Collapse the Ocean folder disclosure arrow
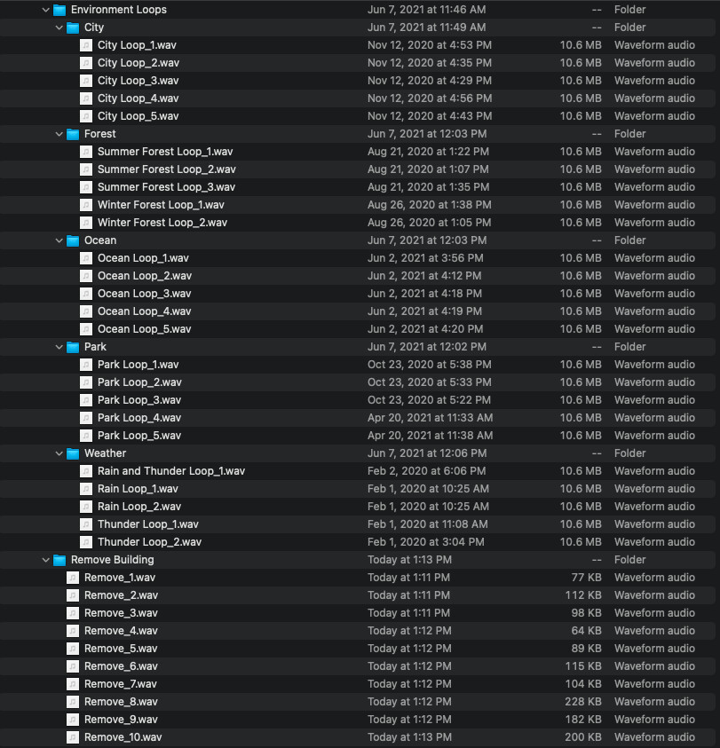The image size is (720, 748). point(59,240)
